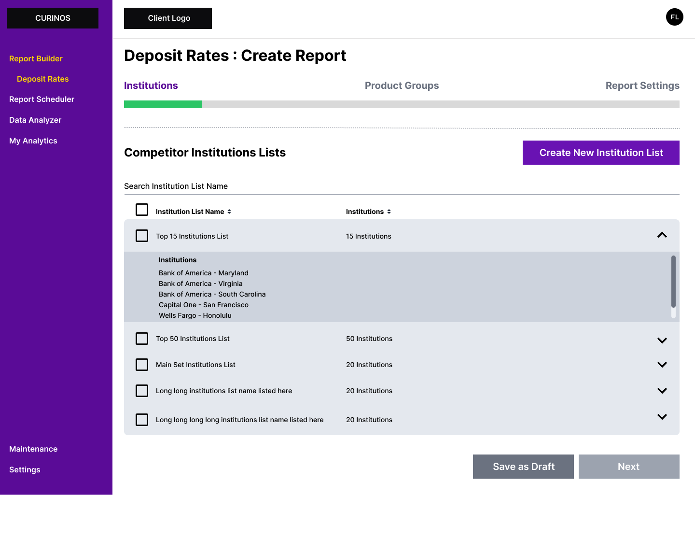This screenshot has height=540, width=695.
Task: Click Bank of America - South Carolina
Action: click(212, 294)
